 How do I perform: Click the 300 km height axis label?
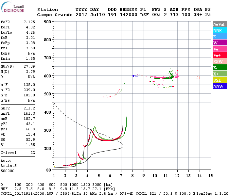tap(47, 130)
